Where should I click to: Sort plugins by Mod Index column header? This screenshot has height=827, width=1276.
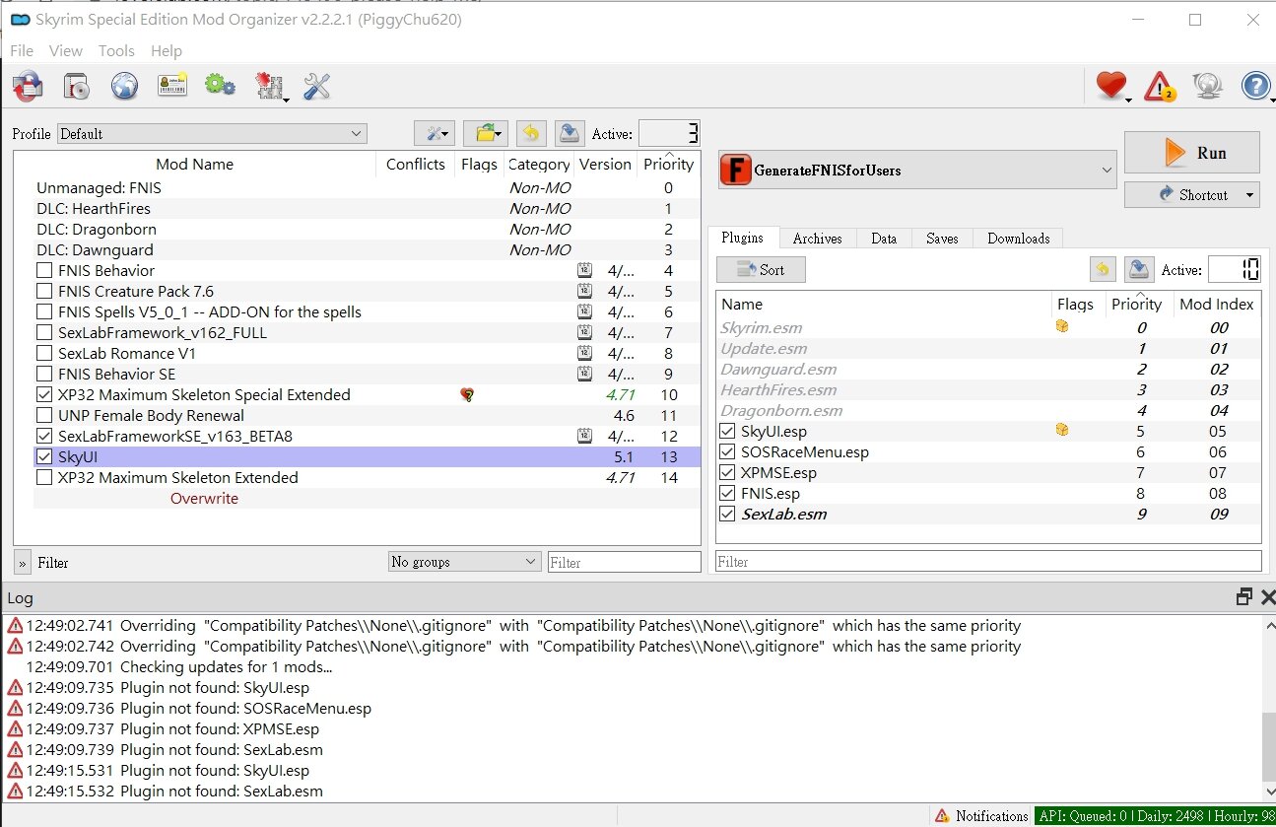(x=1216, y=304)
